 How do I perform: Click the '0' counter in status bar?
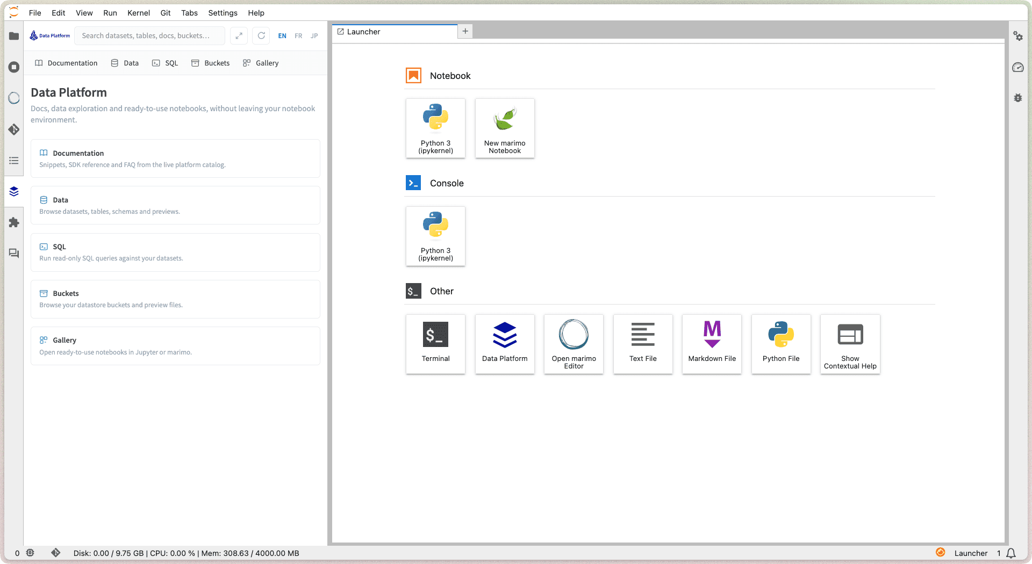[x=17, y=553]
